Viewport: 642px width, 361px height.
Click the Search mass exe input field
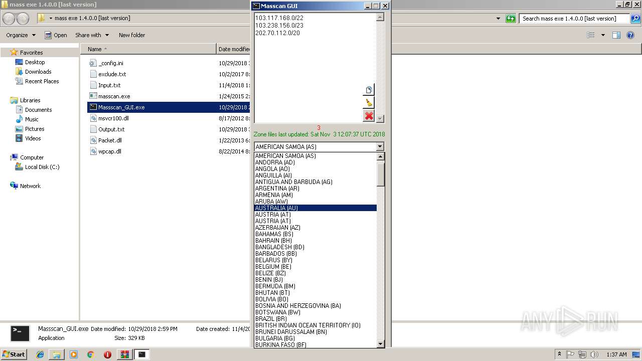tap(574, 19)
